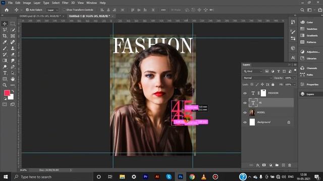Open the search icon in options bar

302,10
